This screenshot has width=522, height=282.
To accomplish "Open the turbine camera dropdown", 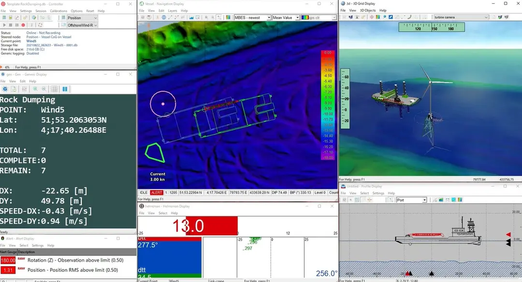I will [x=461, y=17].
